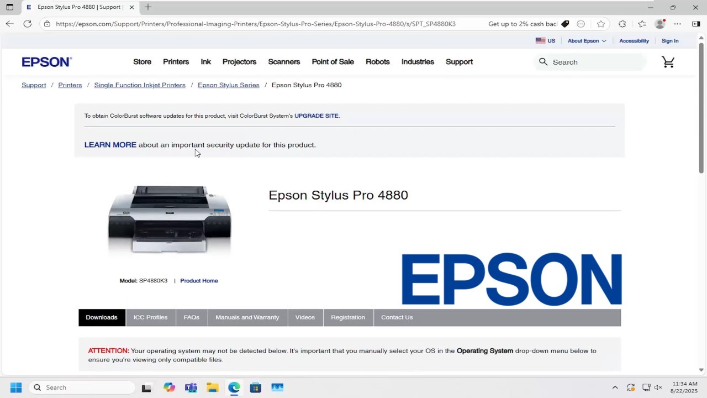Viewport: 707px width, 398px height.
Task: Open the Registration tab
Action: click(x=348, y=317)
